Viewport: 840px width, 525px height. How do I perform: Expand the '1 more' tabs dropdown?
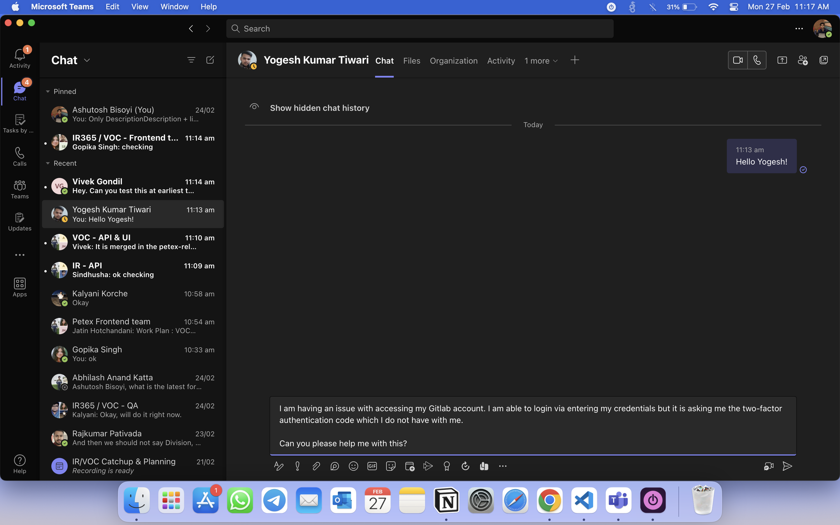(x=541, y=61)
